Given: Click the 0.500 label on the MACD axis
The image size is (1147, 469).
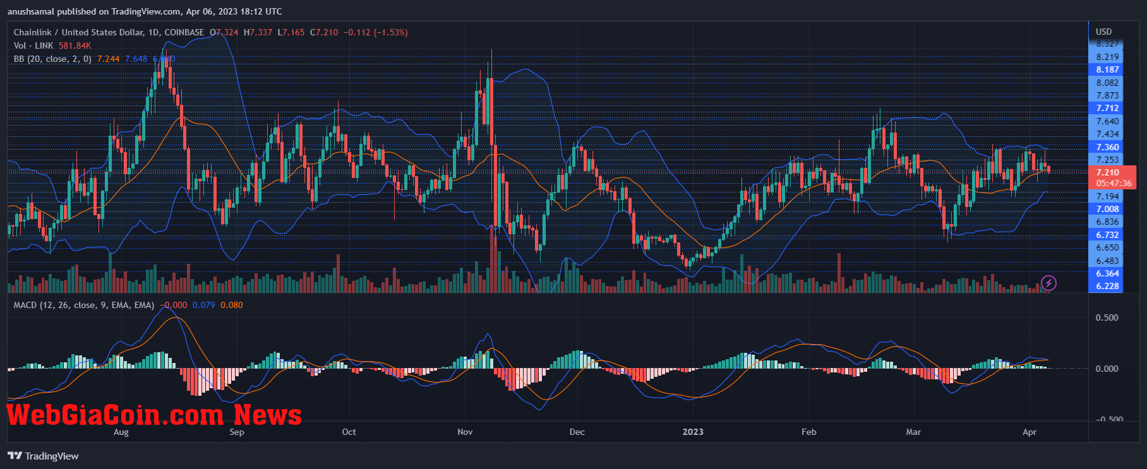Looking at the screenshot, I should coord(1107,318).
